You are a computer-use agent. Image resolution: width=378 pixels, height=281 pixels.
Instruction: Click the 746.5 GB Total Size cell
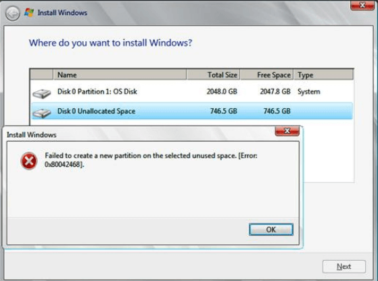224,111
